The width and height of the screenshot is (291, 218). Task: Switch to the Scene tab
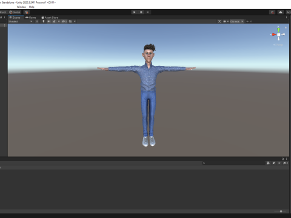pyautogui.click(x=15, y=18)
